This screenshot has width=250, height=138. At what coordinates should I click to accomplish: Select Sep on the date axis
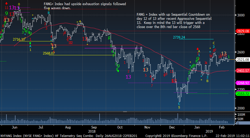tap(94, 127)
